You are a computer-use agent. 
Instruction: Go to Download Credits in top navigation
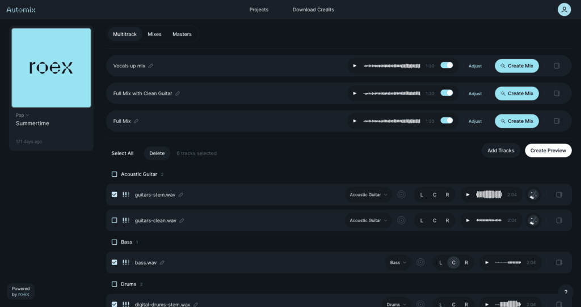(x=313, y=10)
